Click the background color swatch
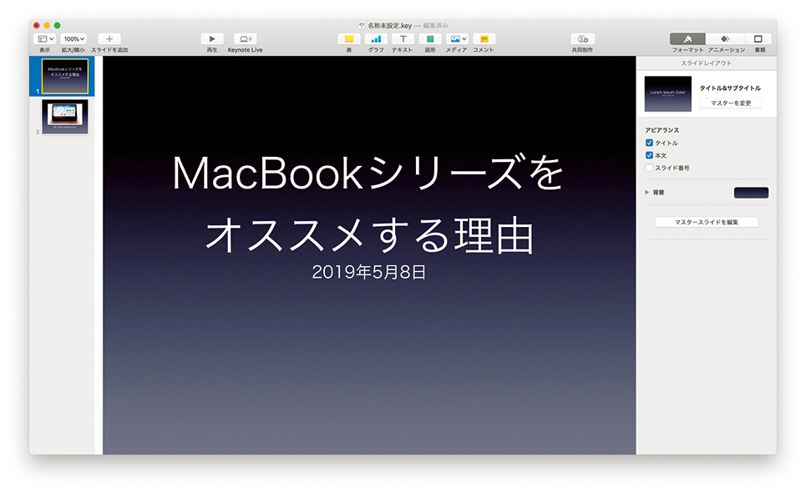This screenshot has height=493, width=806. coord(751,193)
